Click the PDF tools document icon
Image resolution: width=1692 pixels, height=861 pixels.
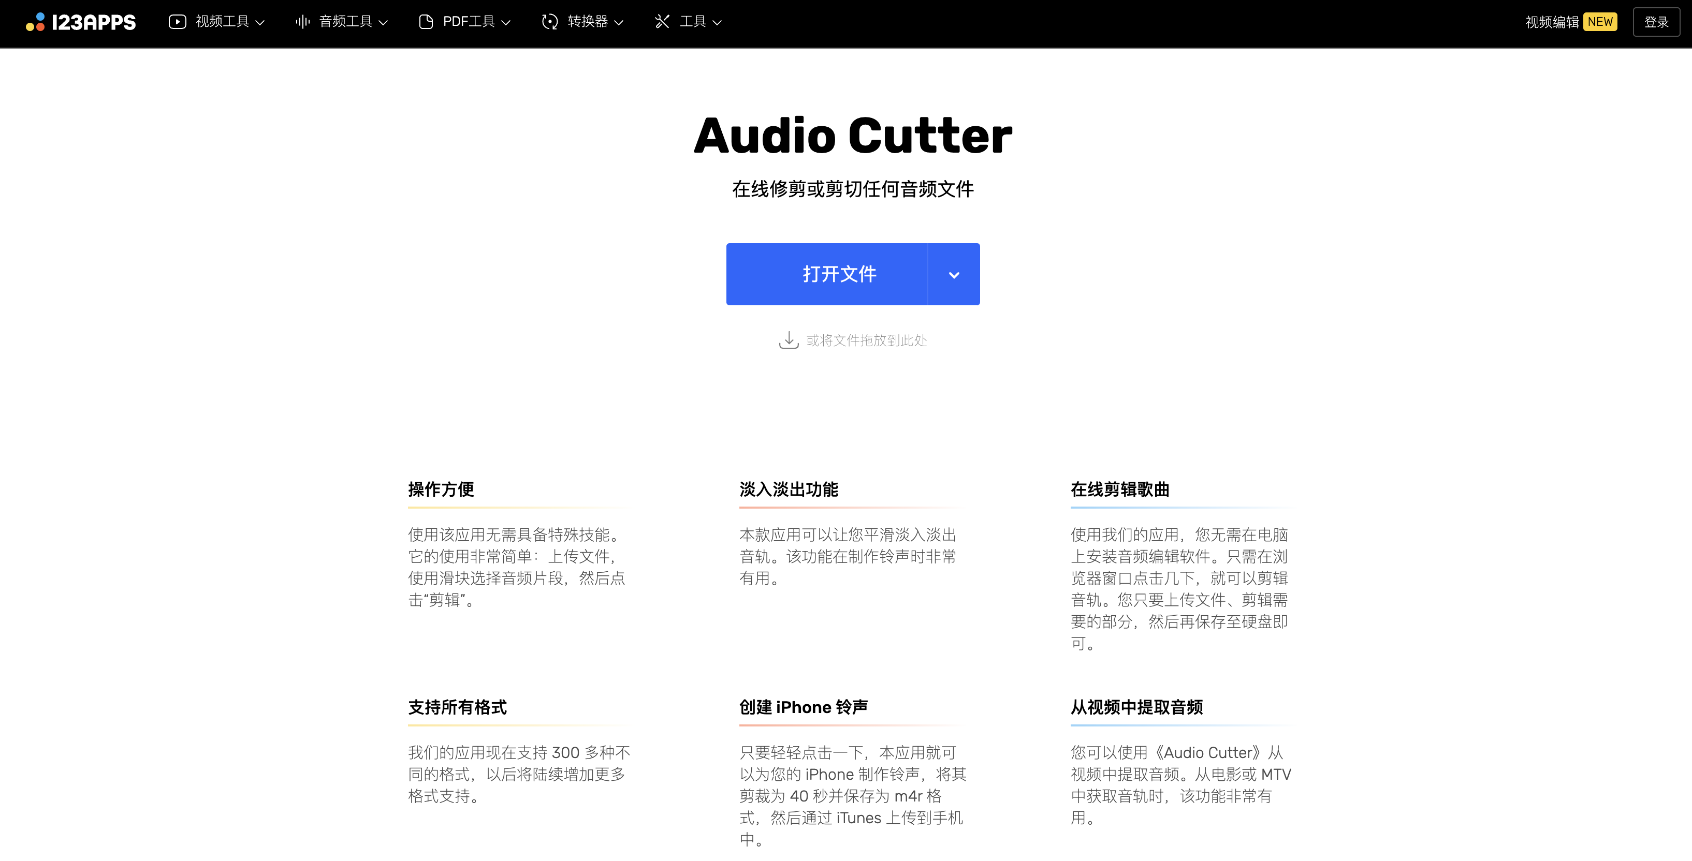[x=426, y=22]
